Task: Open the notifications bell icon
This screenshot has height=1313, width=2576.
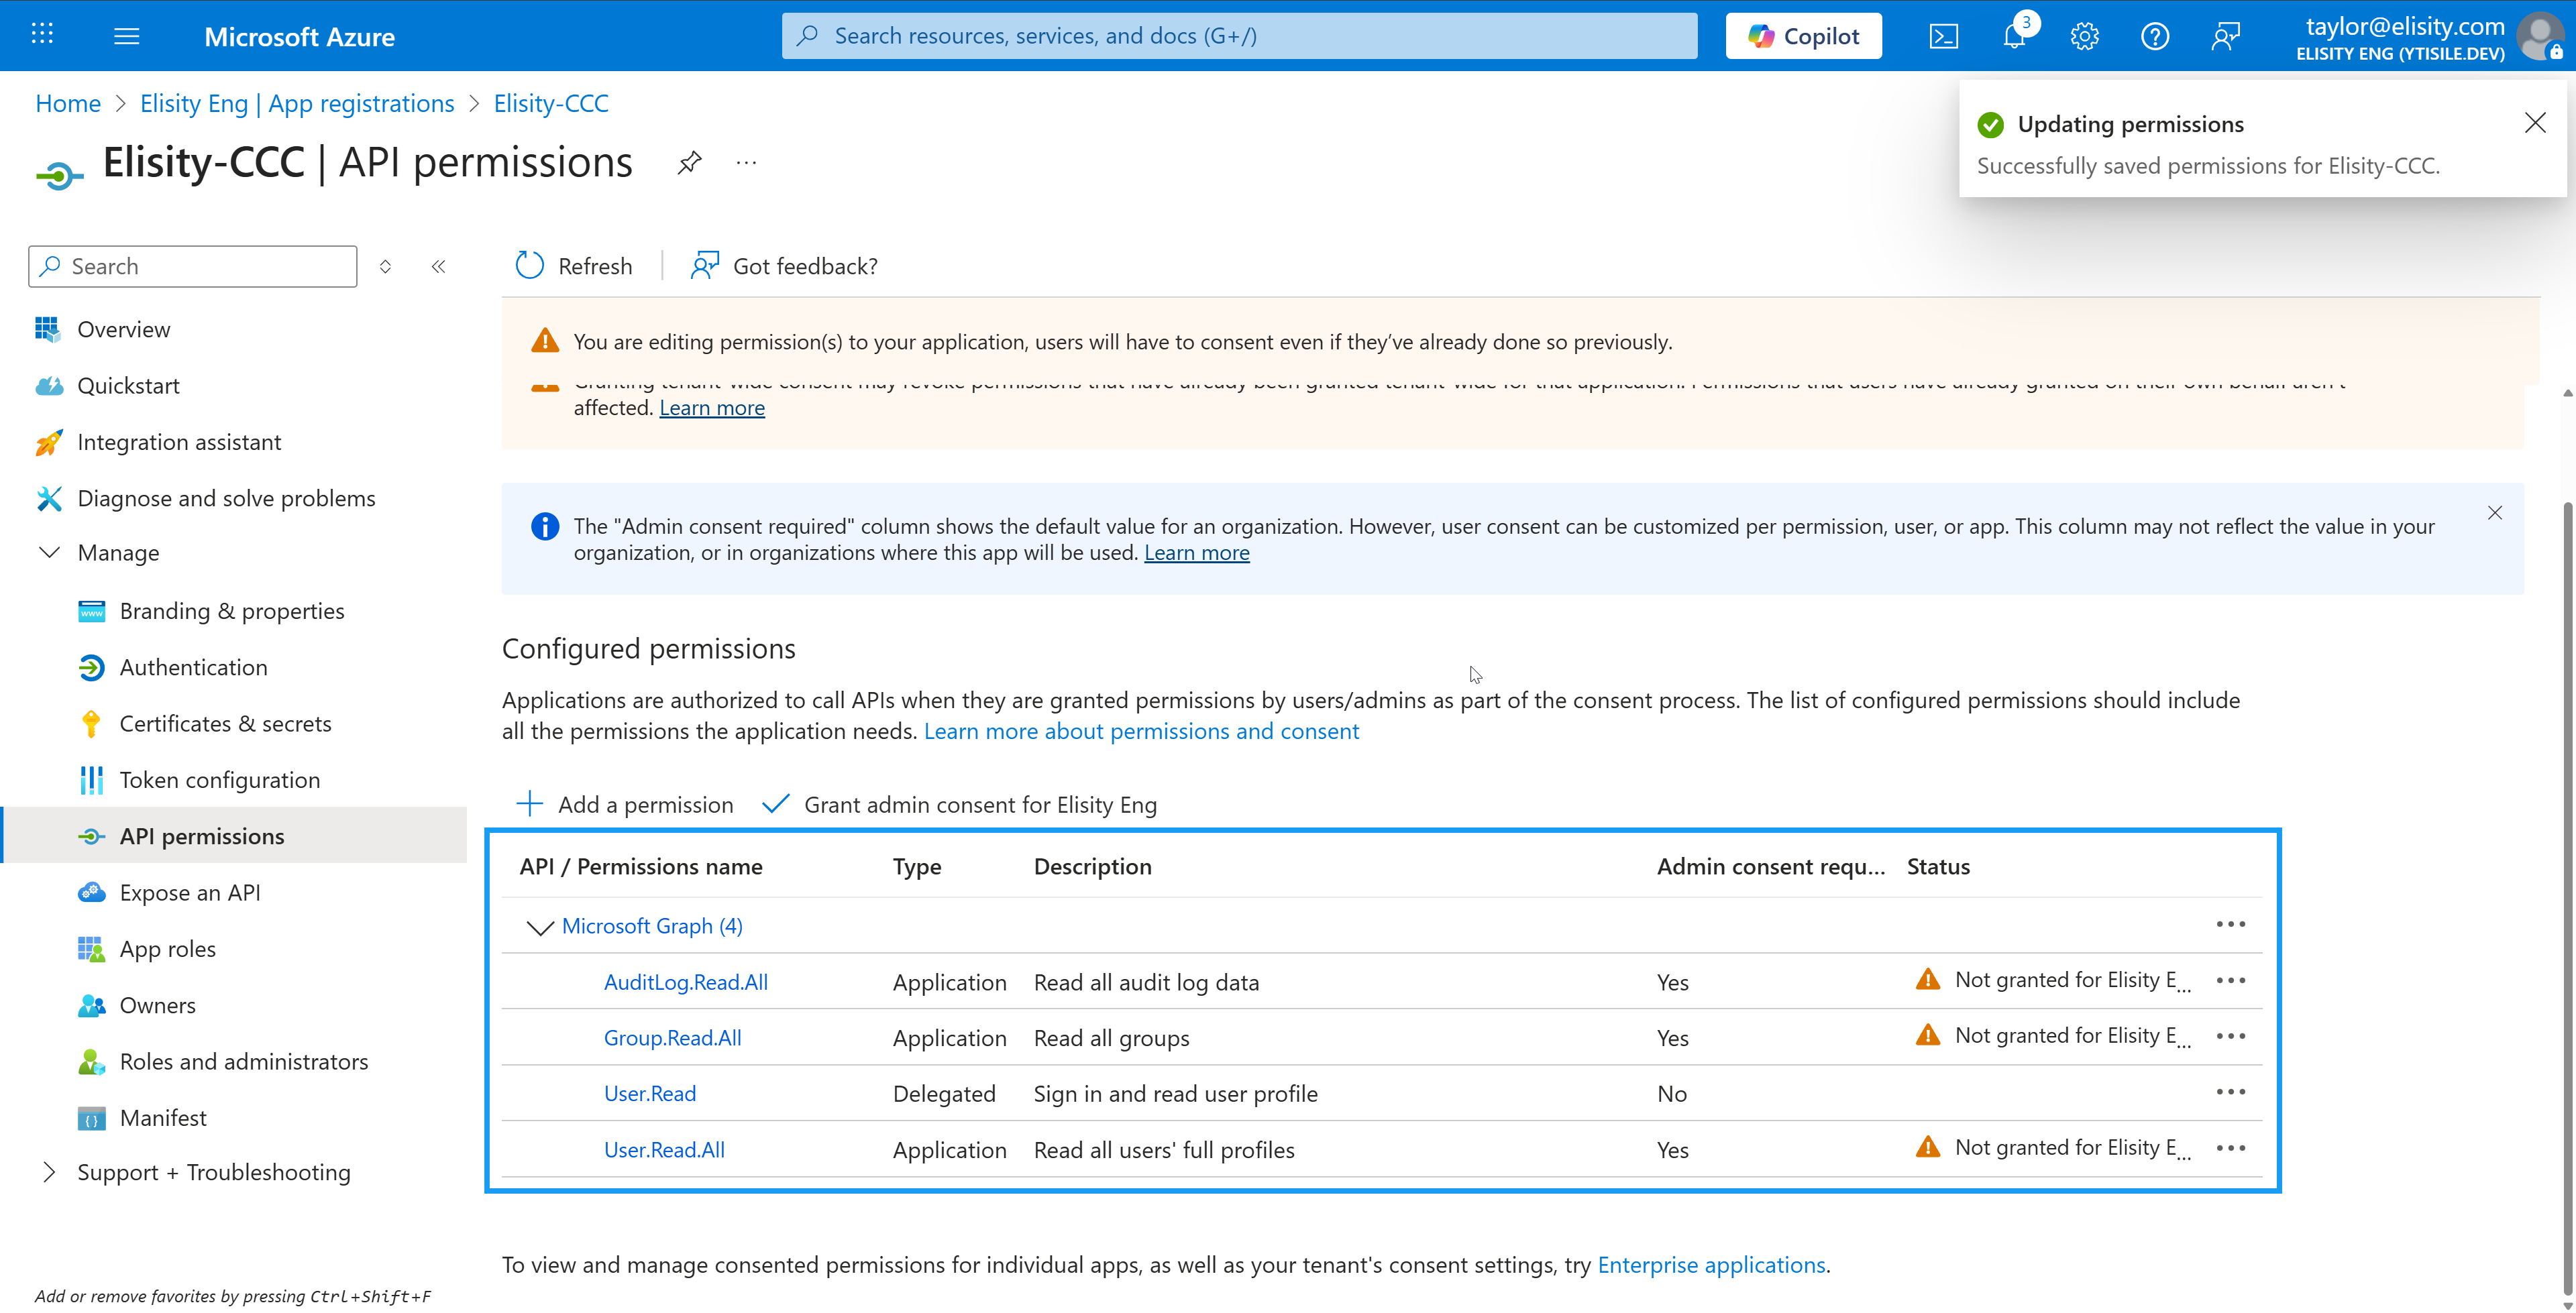Action: click(x=2014, y=37)
